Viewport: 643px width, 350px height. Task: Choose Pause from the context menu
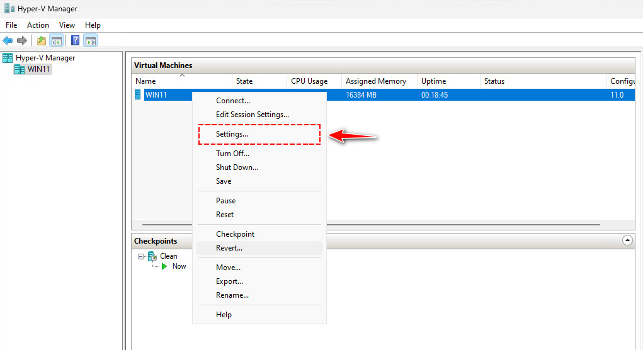point(259,201)
